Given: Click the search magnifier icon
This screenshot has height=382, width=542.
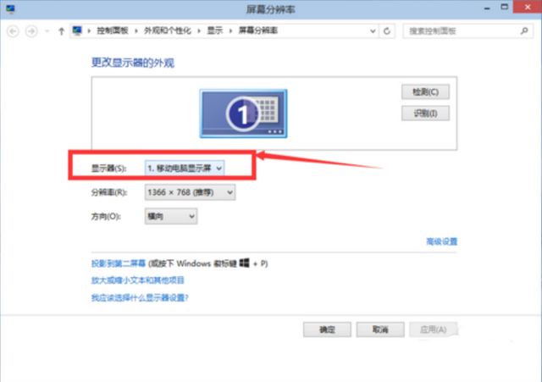Looking at the screenshot, I should pyautogui.click(x=528, y=30).
